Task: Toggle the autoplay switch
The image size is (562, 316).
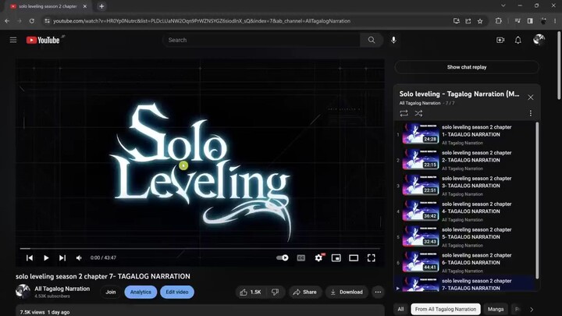Action: [x=283, y=257]
